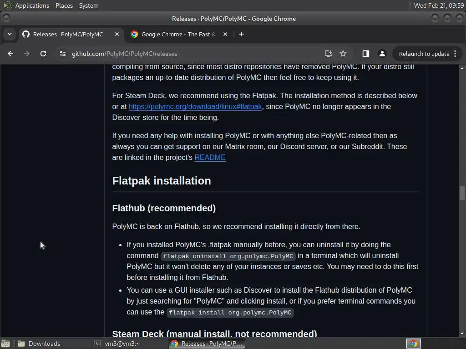466x349 pixels.
Task: Open the System menu
Action: (89, 5)
